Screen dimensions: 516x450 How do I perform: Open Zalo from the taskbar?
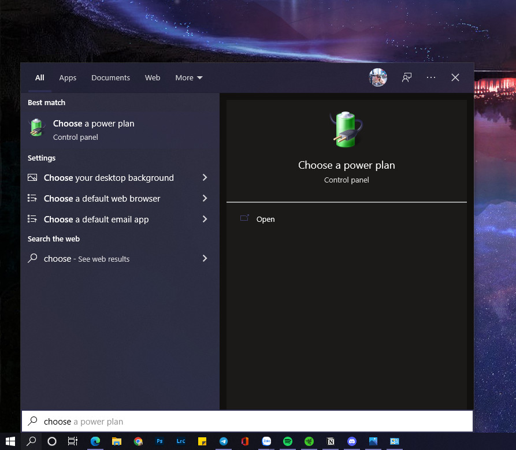(266, 441)
